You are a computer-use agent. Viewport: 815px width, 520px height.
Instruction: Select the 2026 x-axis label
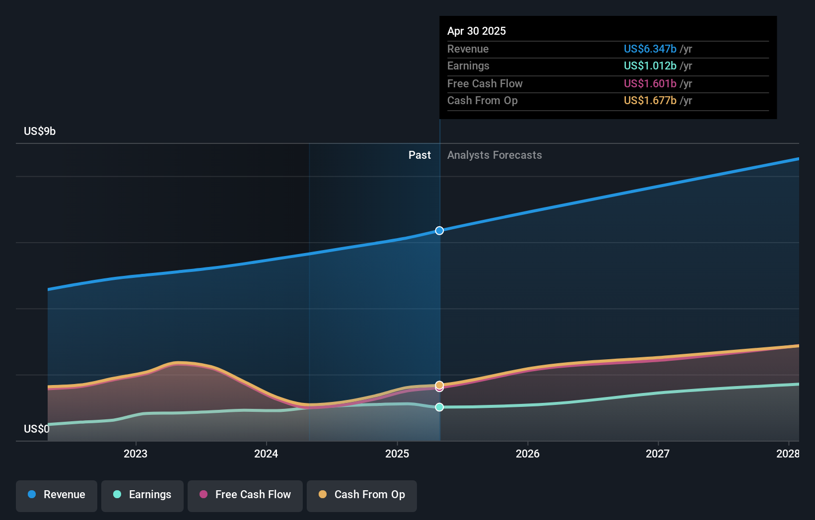click(528, 454)
